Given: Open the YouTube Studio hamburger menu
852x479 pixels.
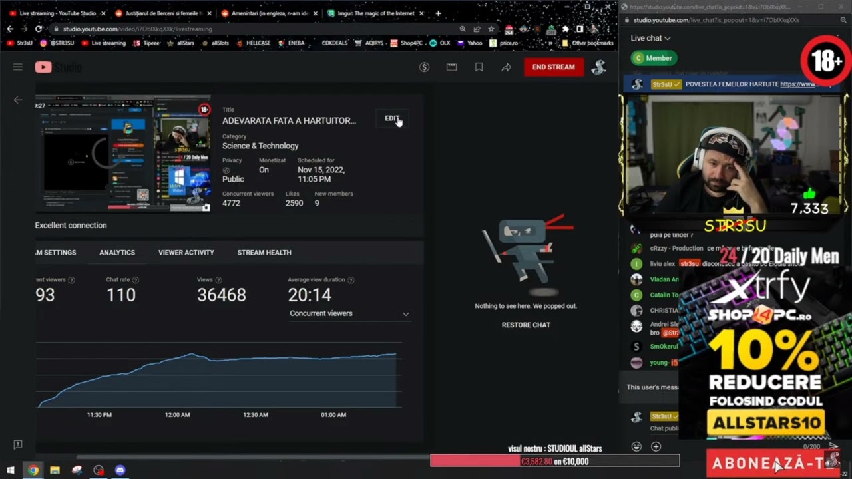Looking at the screenshot, I should [x=18, y=67].
